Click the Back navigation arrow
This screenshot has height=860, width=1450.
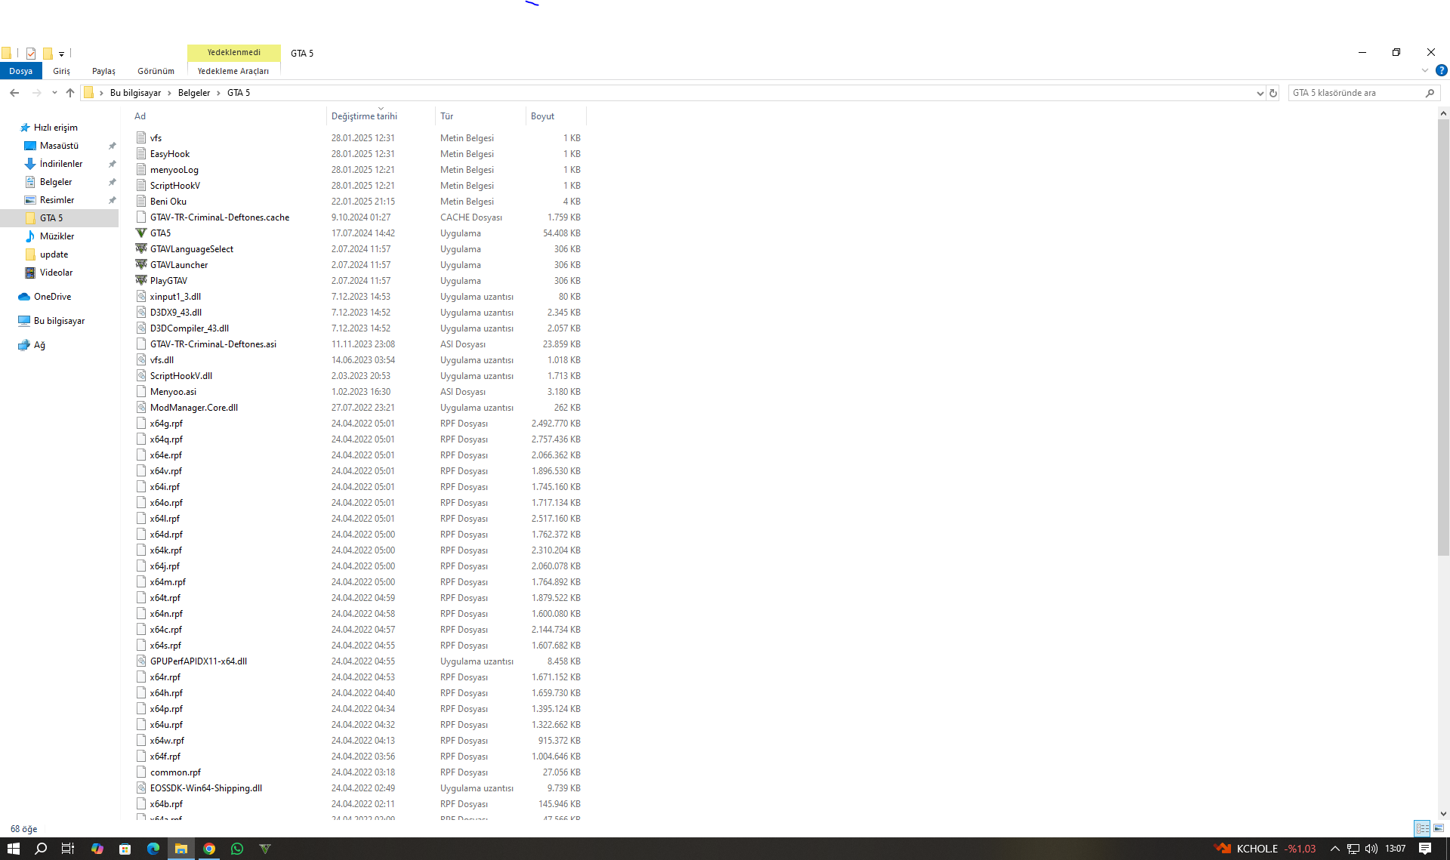point(14,93)
